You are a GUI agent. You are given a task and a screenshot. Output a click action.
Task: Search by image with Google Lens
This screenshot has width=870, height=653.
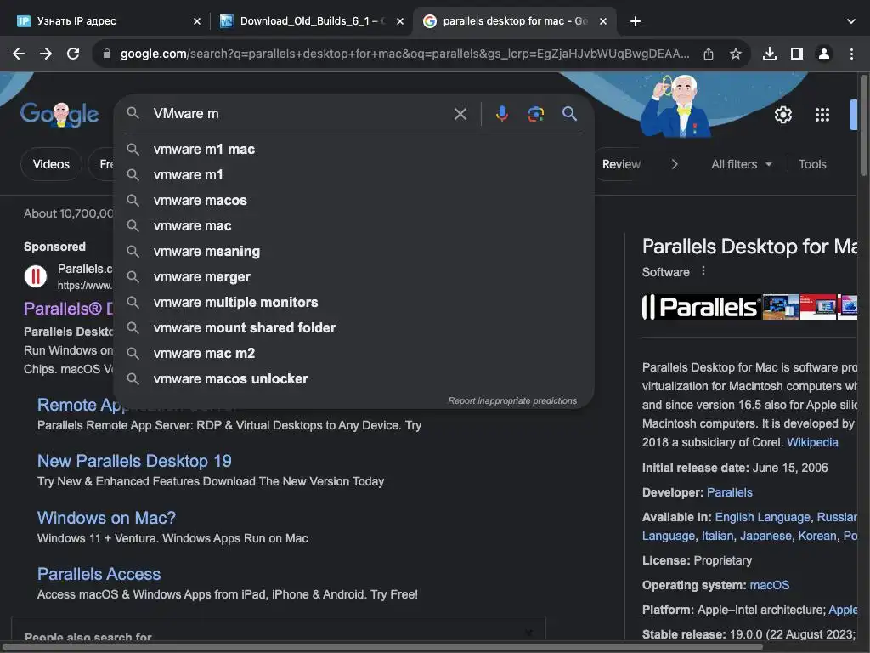pyautogui.click(x=535, y=114)
